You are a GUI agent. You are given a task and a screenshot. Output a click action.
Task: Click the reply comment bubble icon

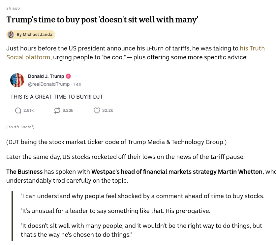(x=18, y=110)
